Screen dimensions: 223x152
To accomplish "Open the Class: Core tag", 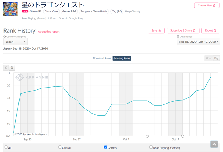I will tap(51, 11).
